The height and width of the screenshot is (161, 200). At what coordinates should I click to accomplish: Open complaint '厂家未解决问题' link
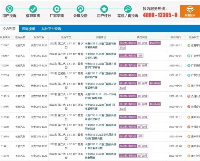(x=101, y=146)
